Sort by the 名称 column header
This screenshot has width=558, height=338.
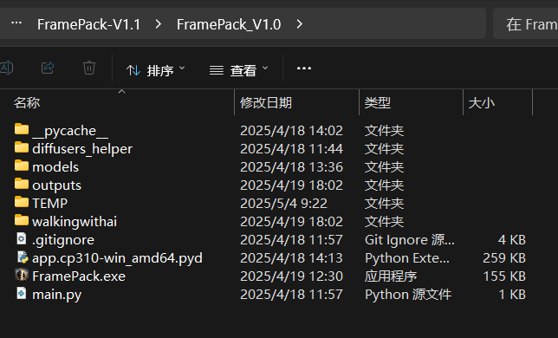(27, 103)
